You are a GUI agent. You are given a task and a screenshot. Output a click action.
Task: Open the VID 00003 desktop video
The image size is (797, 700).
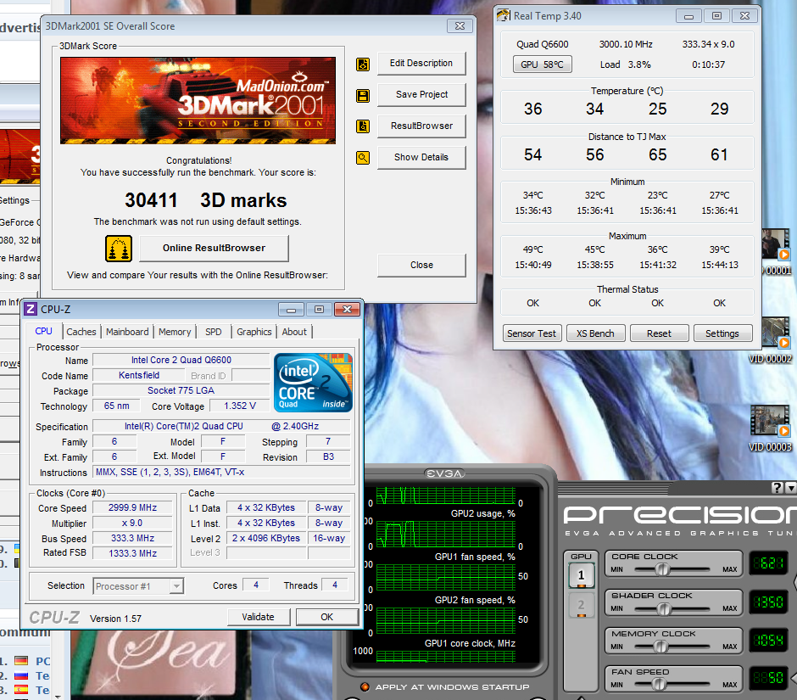click(x=771, y=428)
